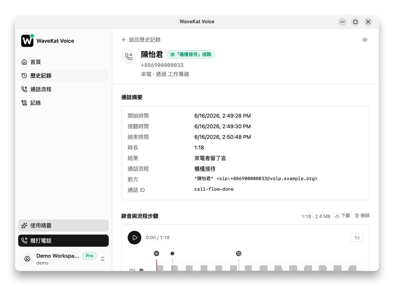Screen dimensions: 394x286
Task: Select answered time 2:49:30 PM value
Action: (223, 126)
